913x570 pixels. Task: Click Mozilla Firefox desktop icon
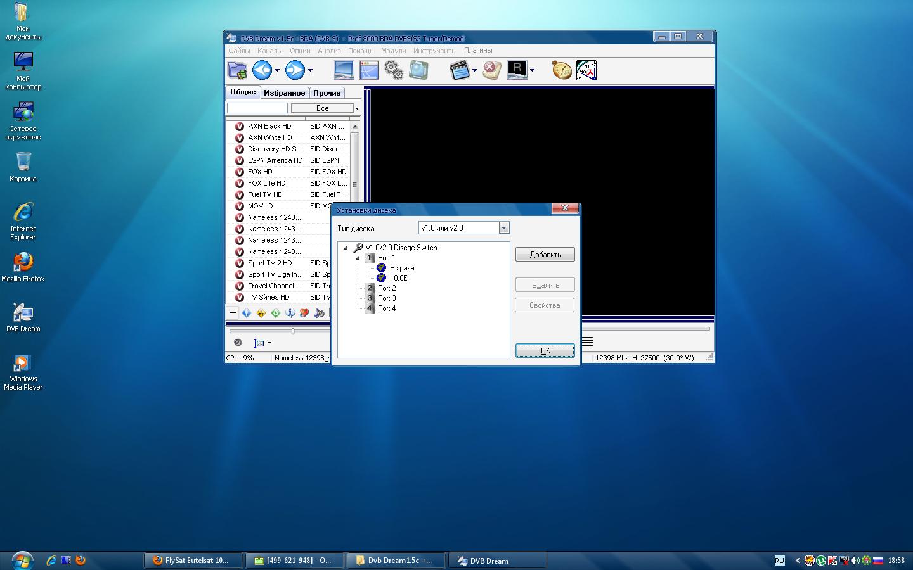[23, 267]
